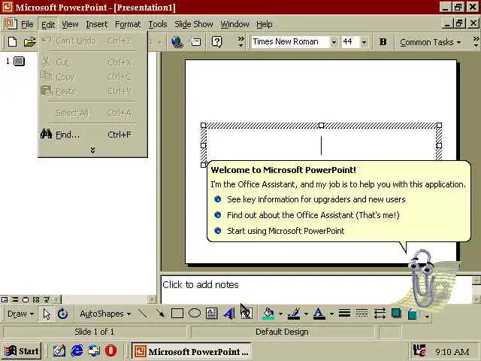
Task: Select the Free Rotate tool
Action: [62, 314]
